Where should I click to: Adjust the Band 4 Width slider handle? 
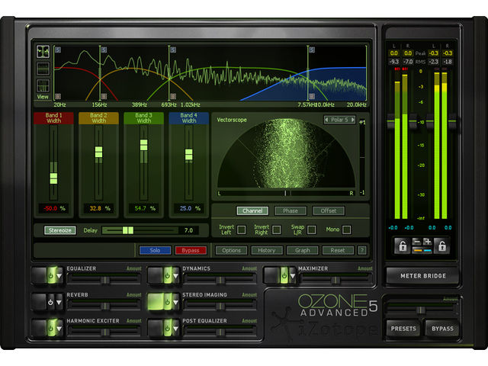[189, 154]
